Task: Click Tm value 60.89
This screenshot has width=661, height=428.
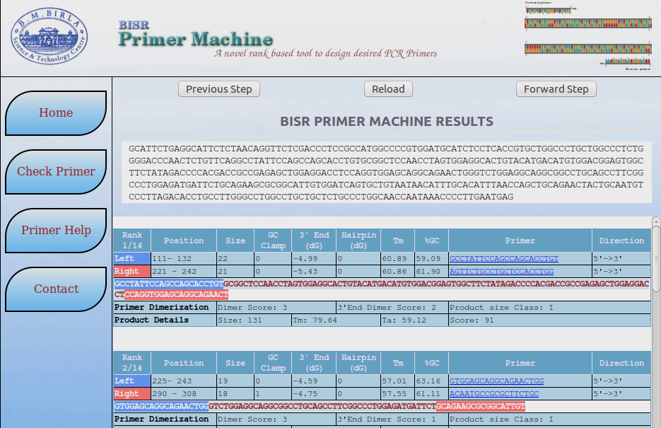Action: coord(397,258)
